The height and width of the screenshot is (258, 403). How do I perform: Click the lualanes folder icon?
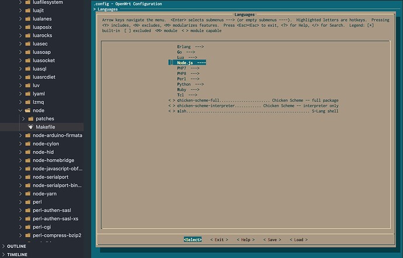pos(28,19)
